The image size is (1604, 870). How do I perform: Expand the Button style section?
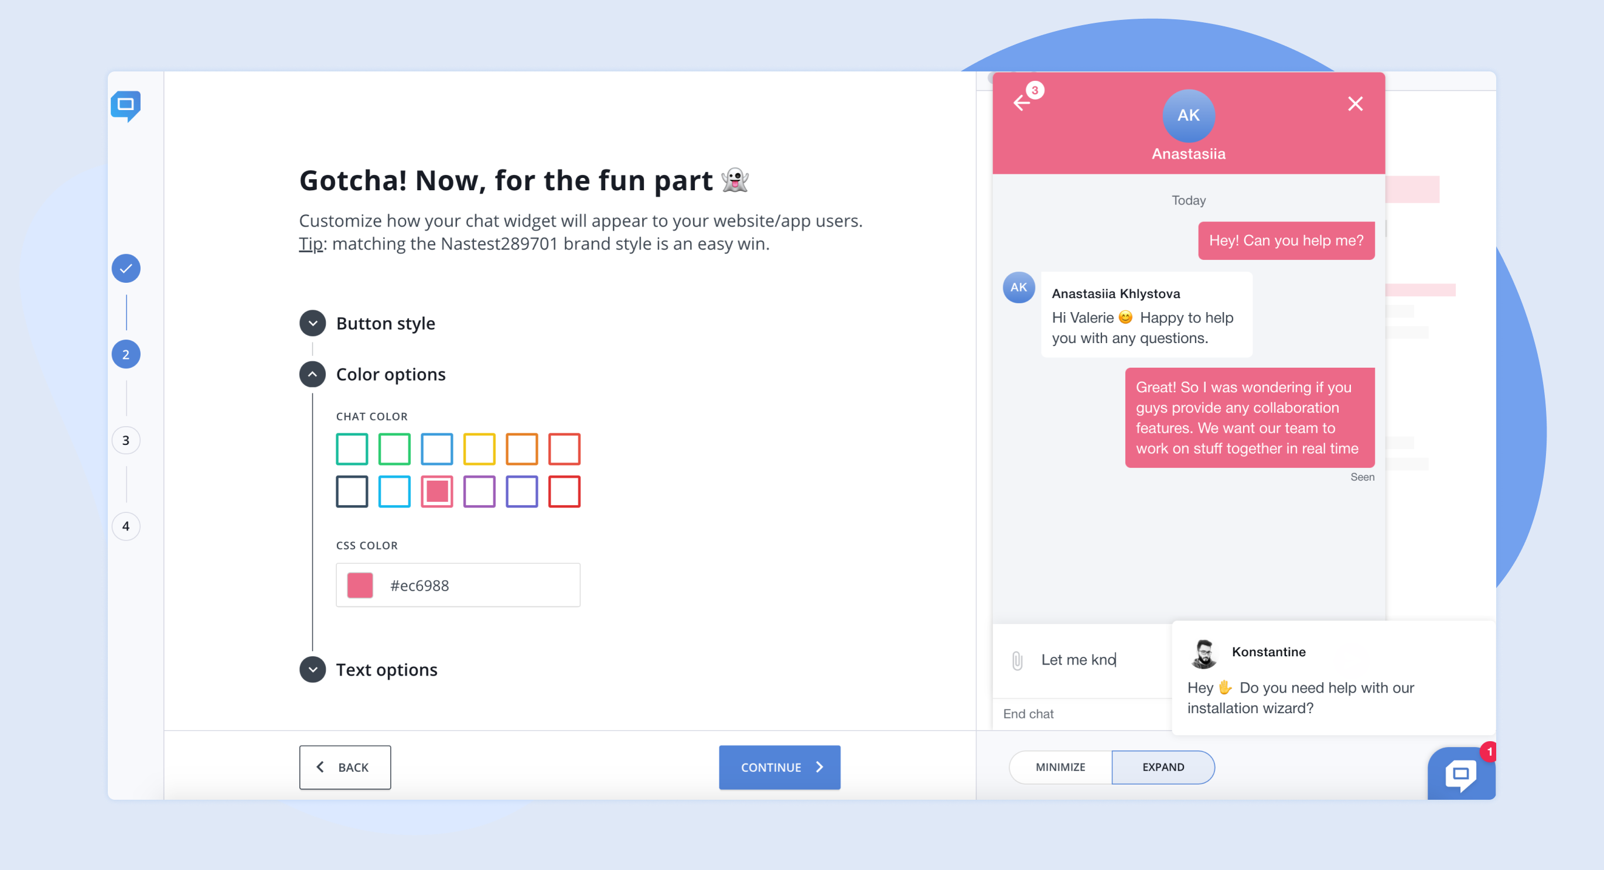coord(310,324)
